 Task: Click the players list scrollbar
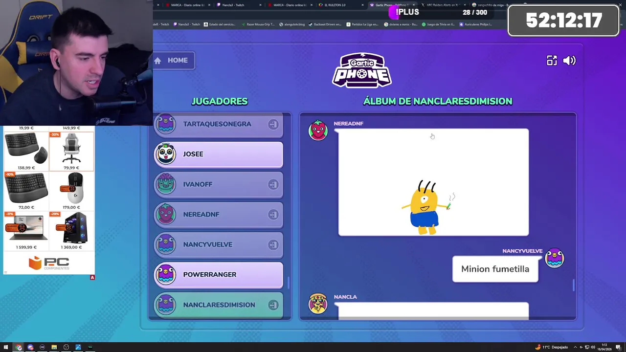pyautogui.click(x=288, y=283)
